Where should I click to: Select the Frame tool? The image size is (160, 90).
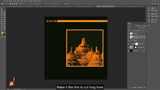(4, 13)
